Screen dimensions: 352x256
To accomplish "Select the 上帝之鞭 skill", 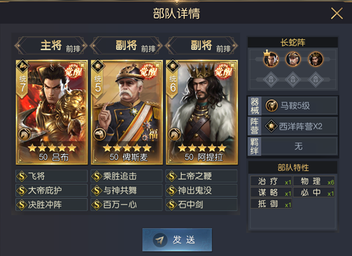I will pyautogui.click(x=202, y=176).
